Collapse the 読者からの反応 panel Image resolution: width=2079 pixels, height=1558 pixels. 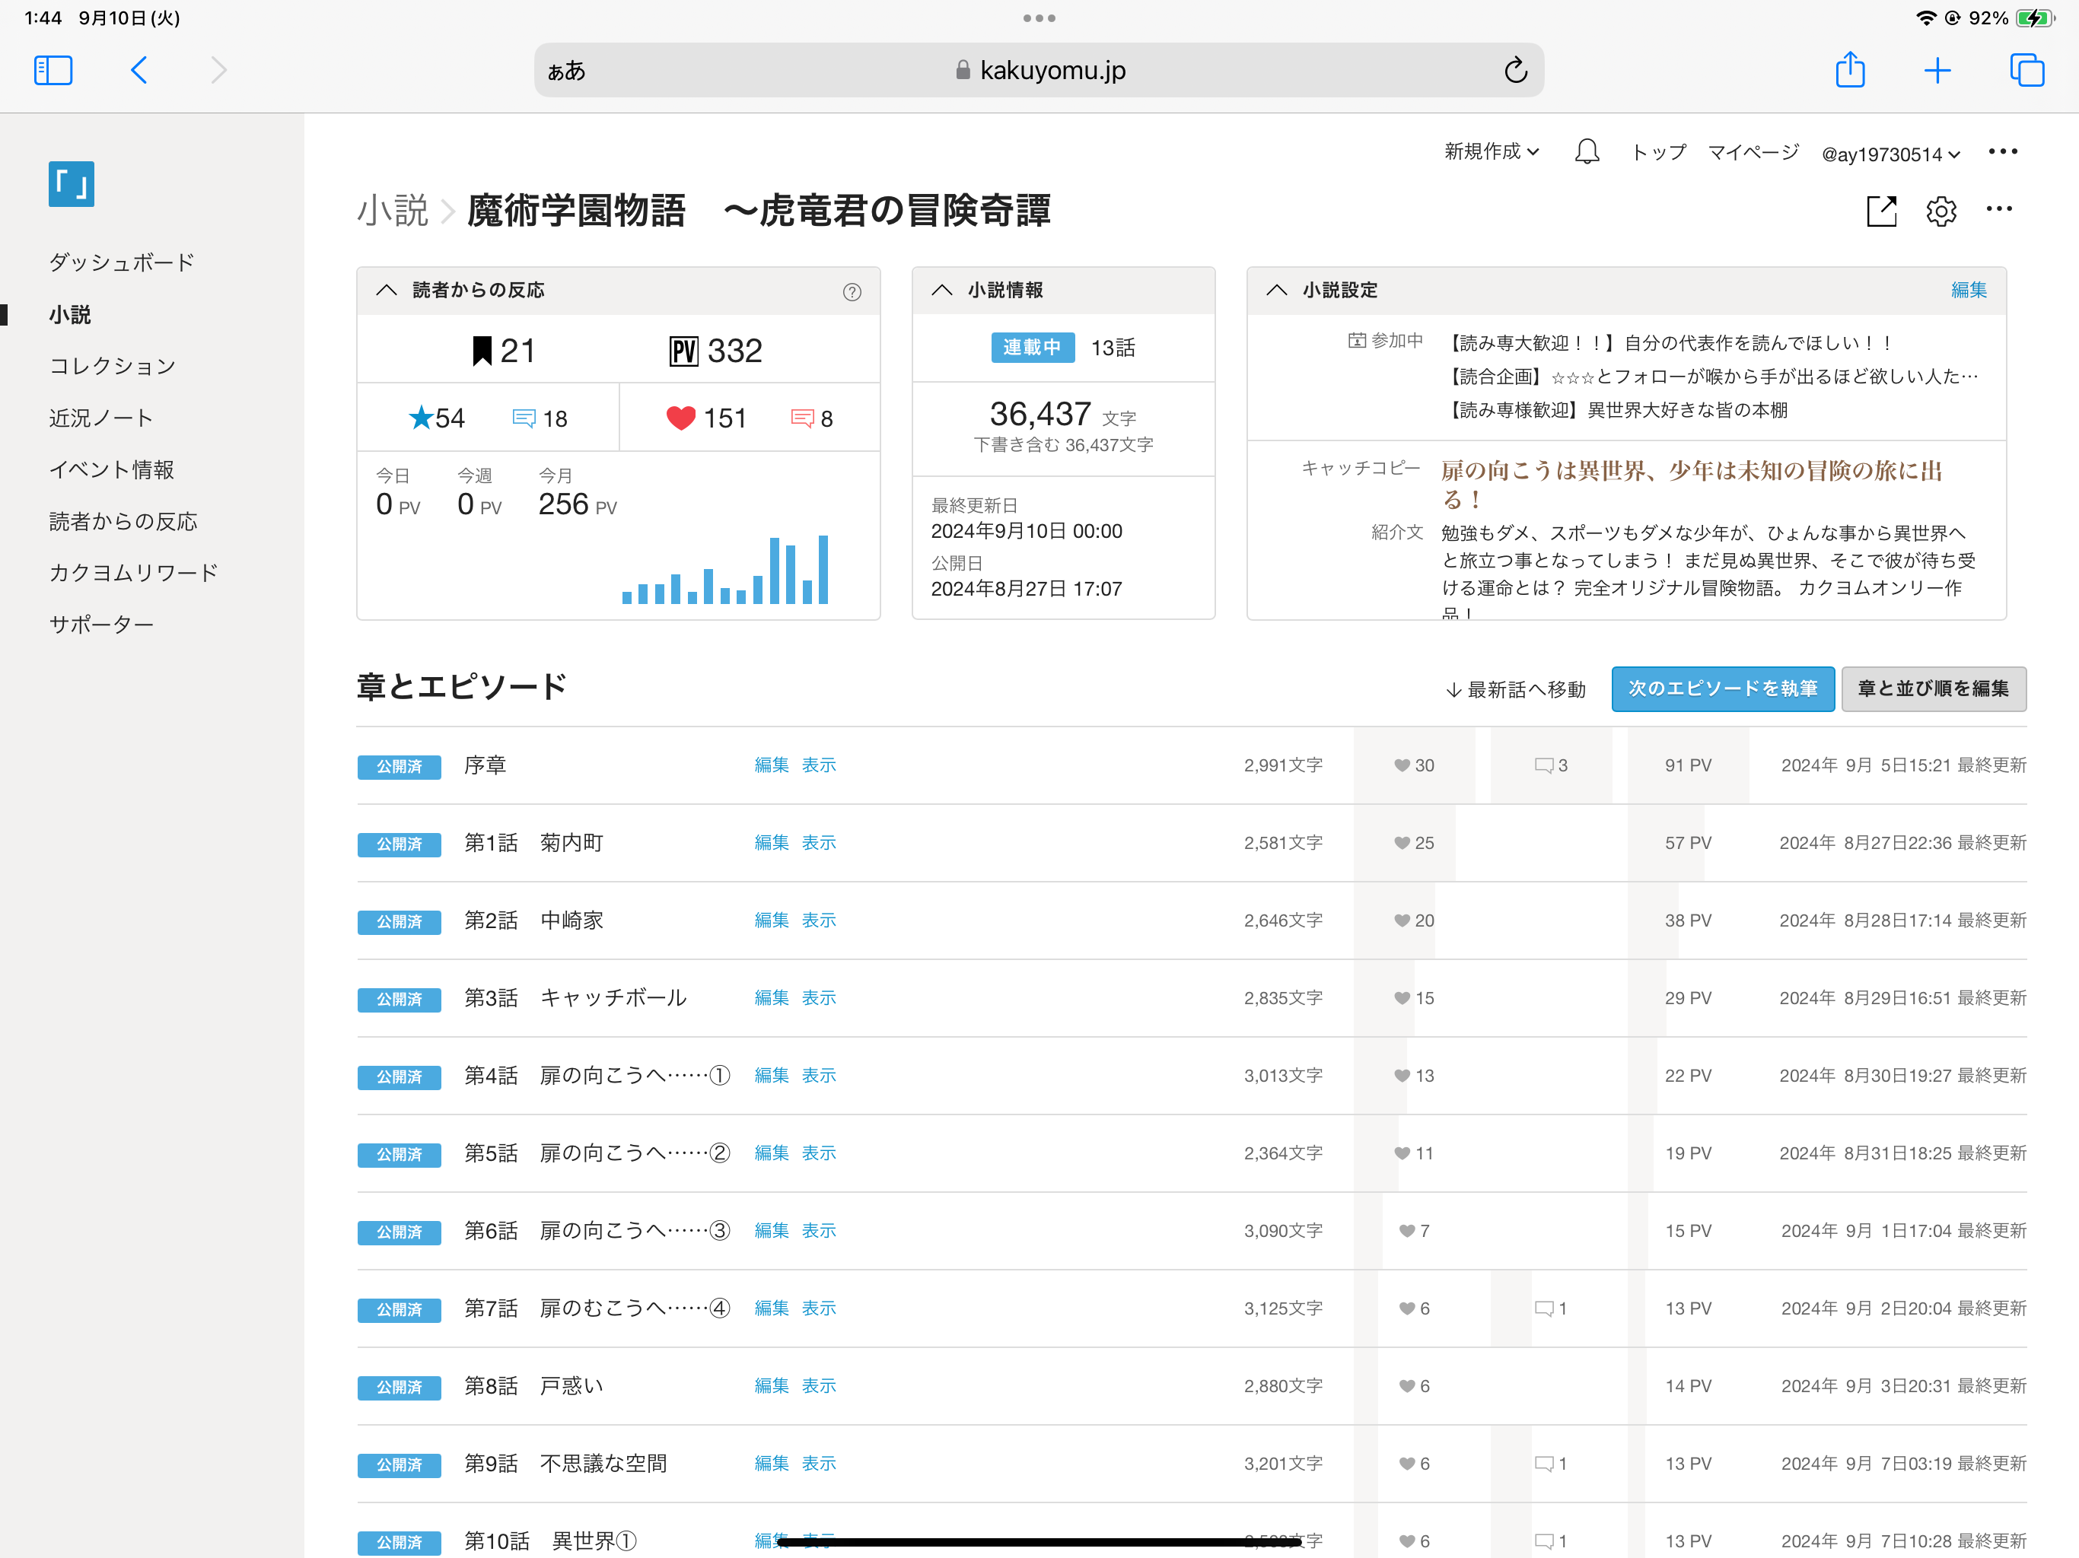(x=387, y=291)
